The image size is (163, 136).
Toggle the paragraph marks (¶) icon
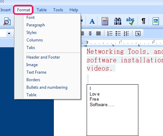(143, 21)
